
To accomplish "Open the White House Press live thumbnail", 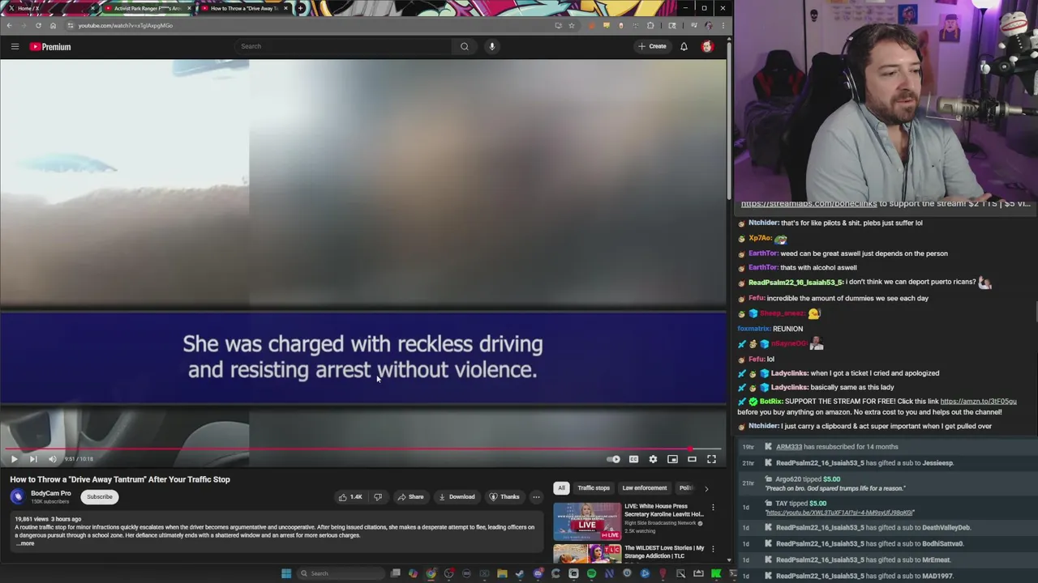I will (x=587, y=521).
